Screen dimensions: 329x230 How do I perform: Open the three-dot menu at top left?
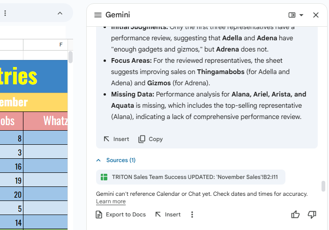point(5,13)
